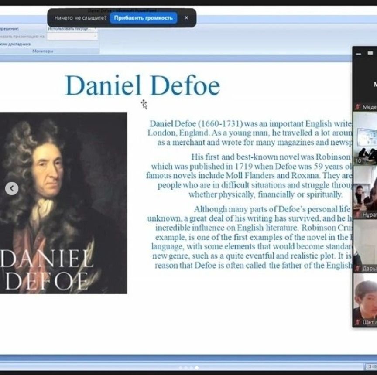Click muted mic icon on 'Дары' tile

(358, 268)
